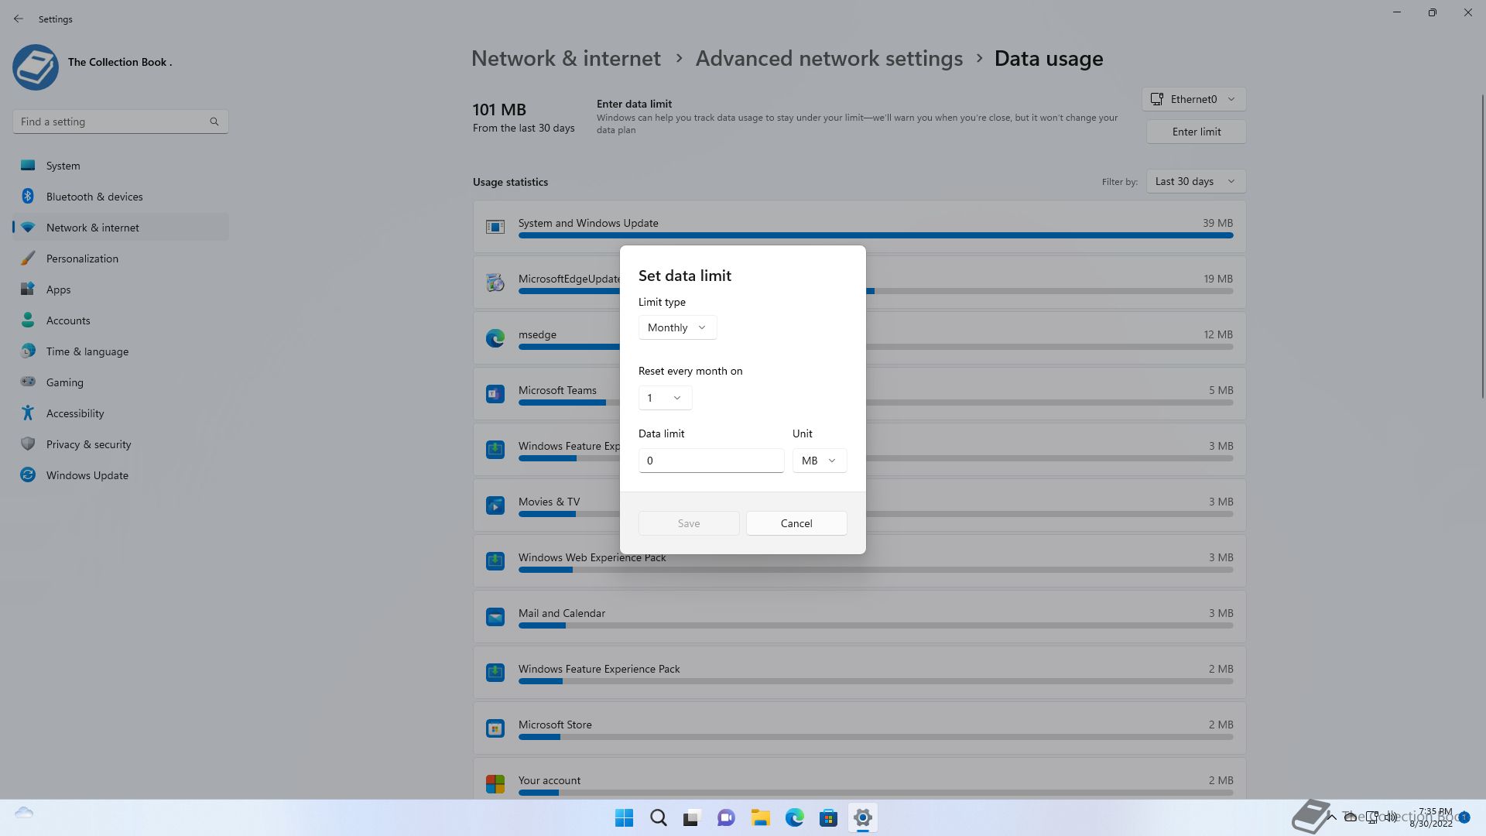The image size is (1486, 836).
Task: Click the Enter limit button
Action: click(1197, 132)
